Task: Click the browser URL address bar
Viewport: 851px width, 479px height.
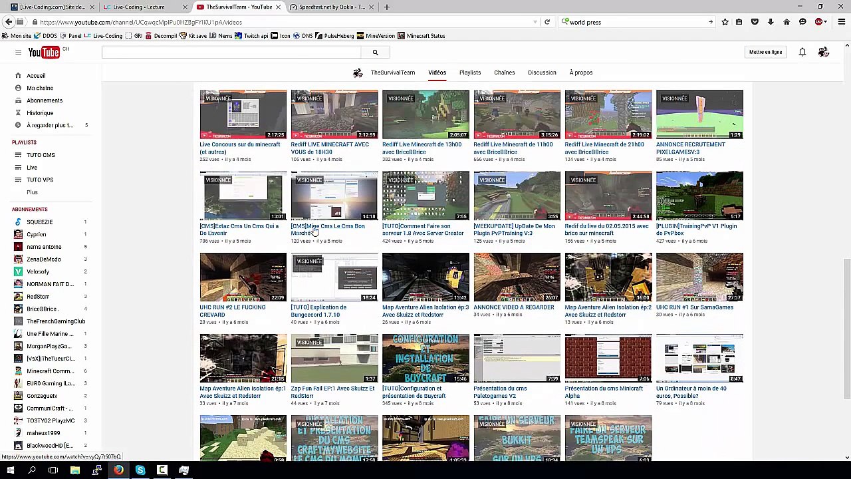Action: (286, 22)
